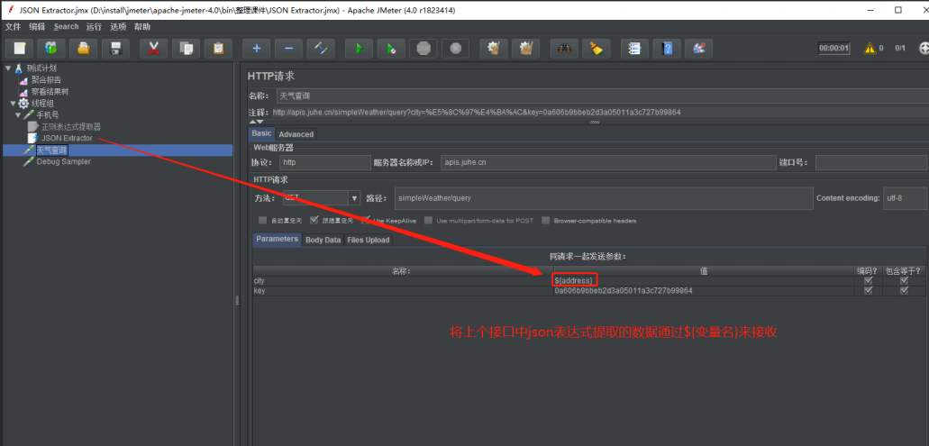The image size is (929, 446).
Task: Open the Search menu
Action: click(66, 27)
